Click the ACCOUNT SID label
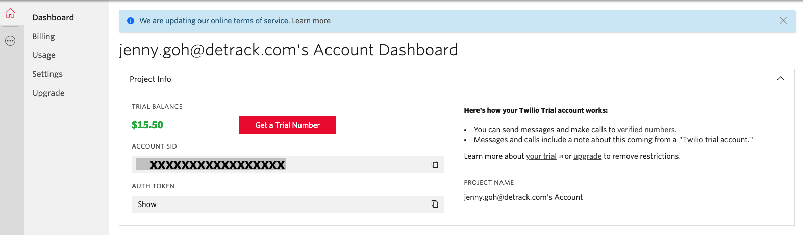The image size is (803, 235). 155,146
